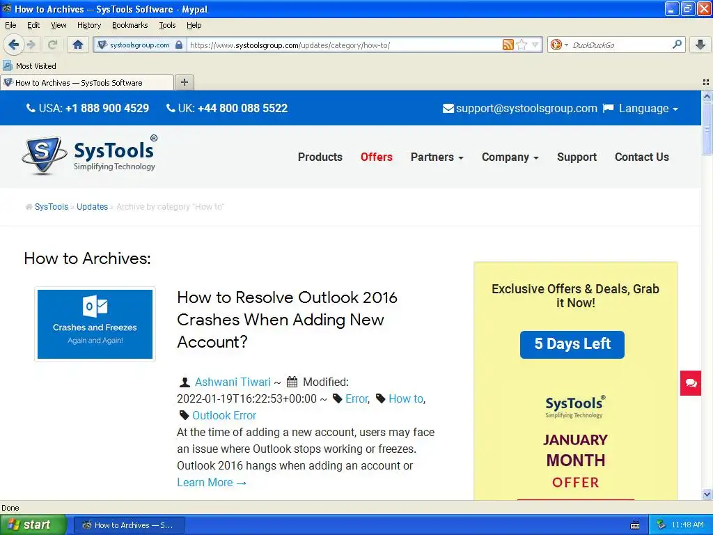713x535 pixels.
Task: Click the SysTools logo
Action: pyautogui.click(x=90, y=155)
